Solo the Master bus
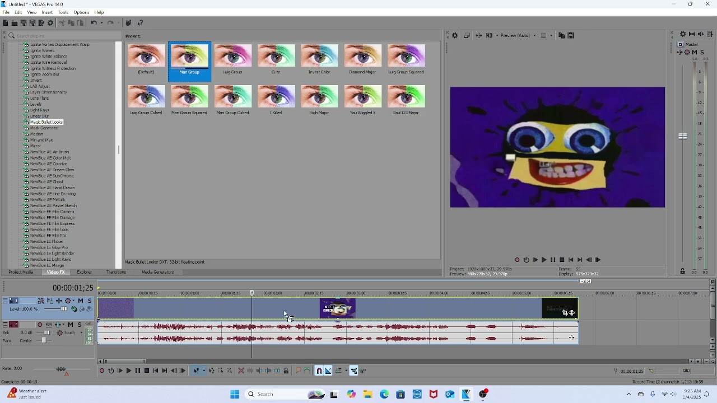The height and width of the screenshot is (403, 717). pos(702,52)
